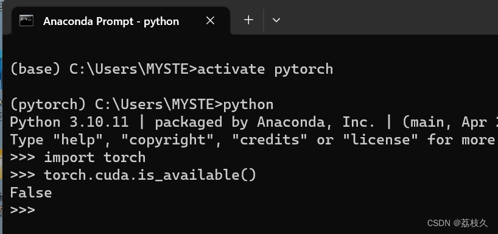498x234 pixels.
Task: Click the terminal icon on the tab
Action: point(26,21)
